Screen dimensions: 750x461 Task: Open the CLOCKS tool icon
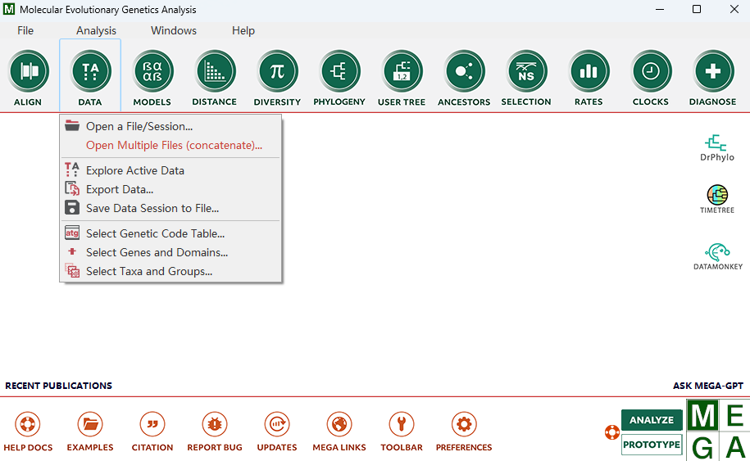click(651, 72)
